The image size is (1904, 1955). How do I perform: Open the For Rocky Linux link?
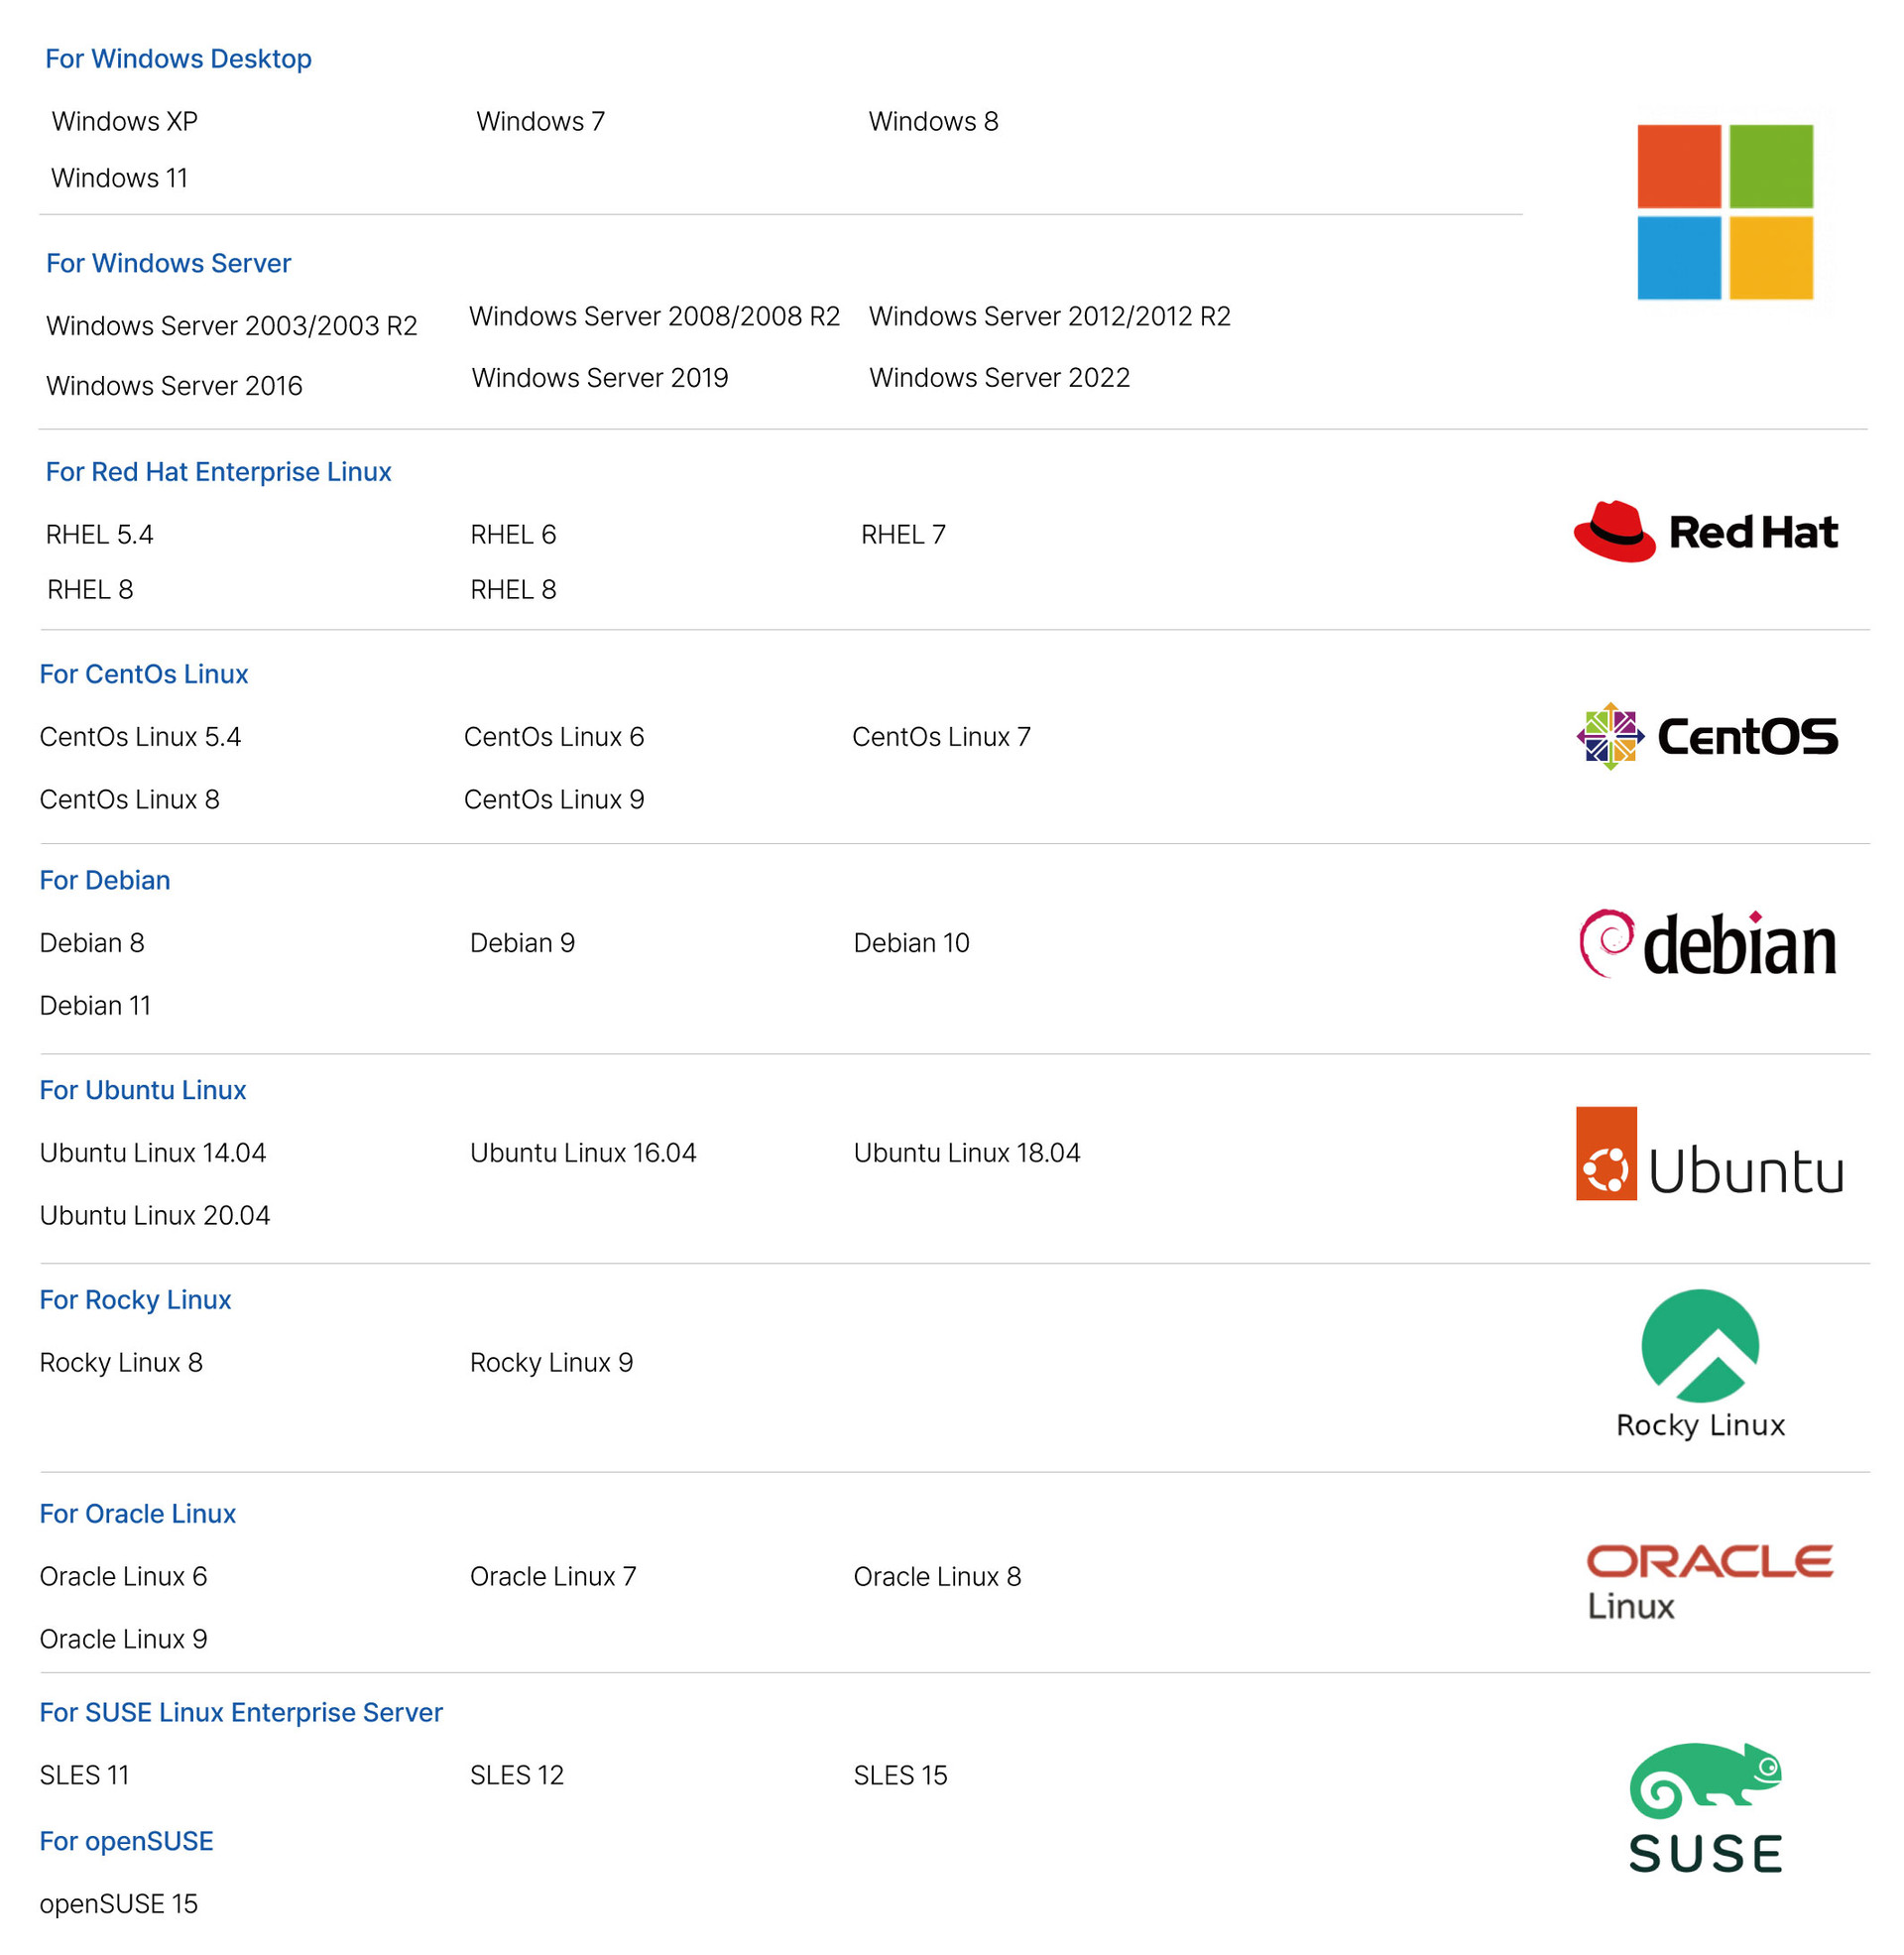135,1300
